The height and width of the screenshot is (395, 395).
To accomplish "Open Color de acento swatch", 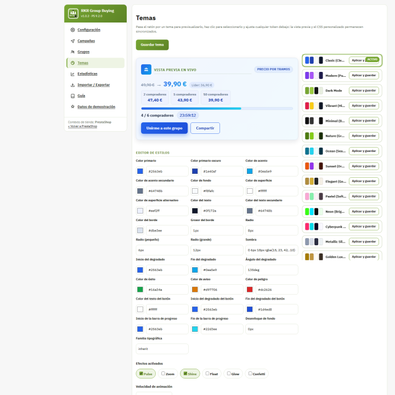I will point(250,171).
